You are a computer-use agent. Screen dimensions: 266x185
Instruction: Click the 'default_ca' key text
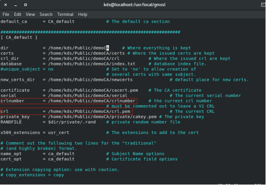click(x=14, y=22)
